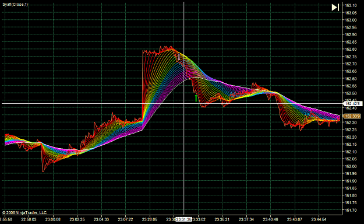
Task: Click the 151.70 price axis label
Action: [351, 210]
